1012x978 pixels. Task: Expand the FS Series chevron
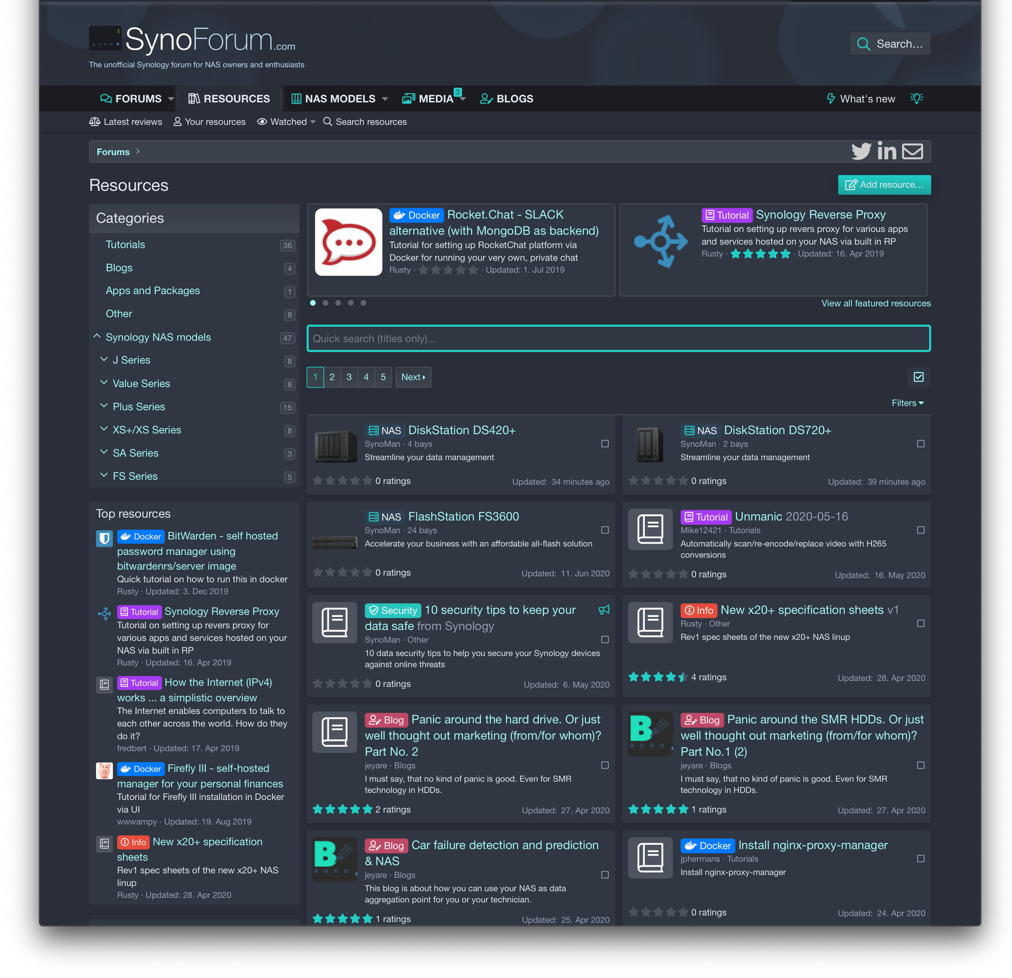104,475
